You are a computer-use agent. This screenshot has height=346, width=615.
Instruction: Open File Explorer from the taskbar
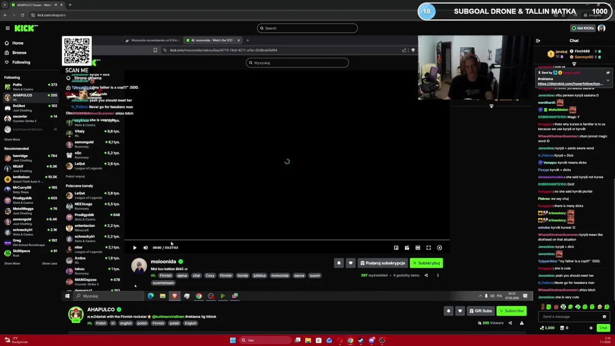pyautogui.click(x=308, y=340)
